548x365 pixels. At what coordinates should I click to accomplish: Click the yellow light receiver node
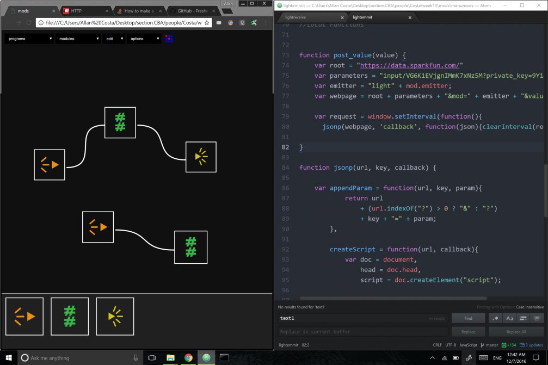[x=201, y=157]
